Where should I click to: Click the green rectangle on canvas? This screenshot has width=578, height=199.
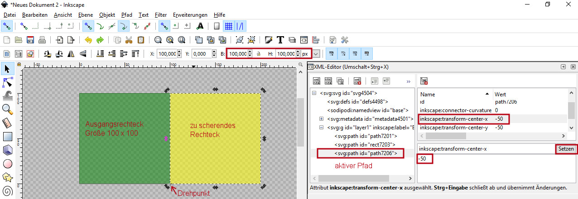(x=125, y=138)
